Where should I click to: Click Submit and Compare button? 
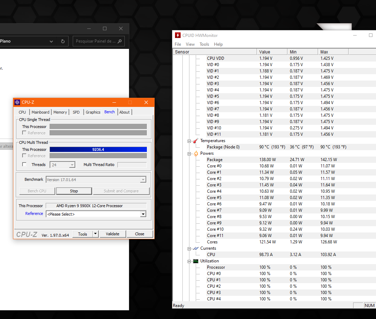click(121, 191)
